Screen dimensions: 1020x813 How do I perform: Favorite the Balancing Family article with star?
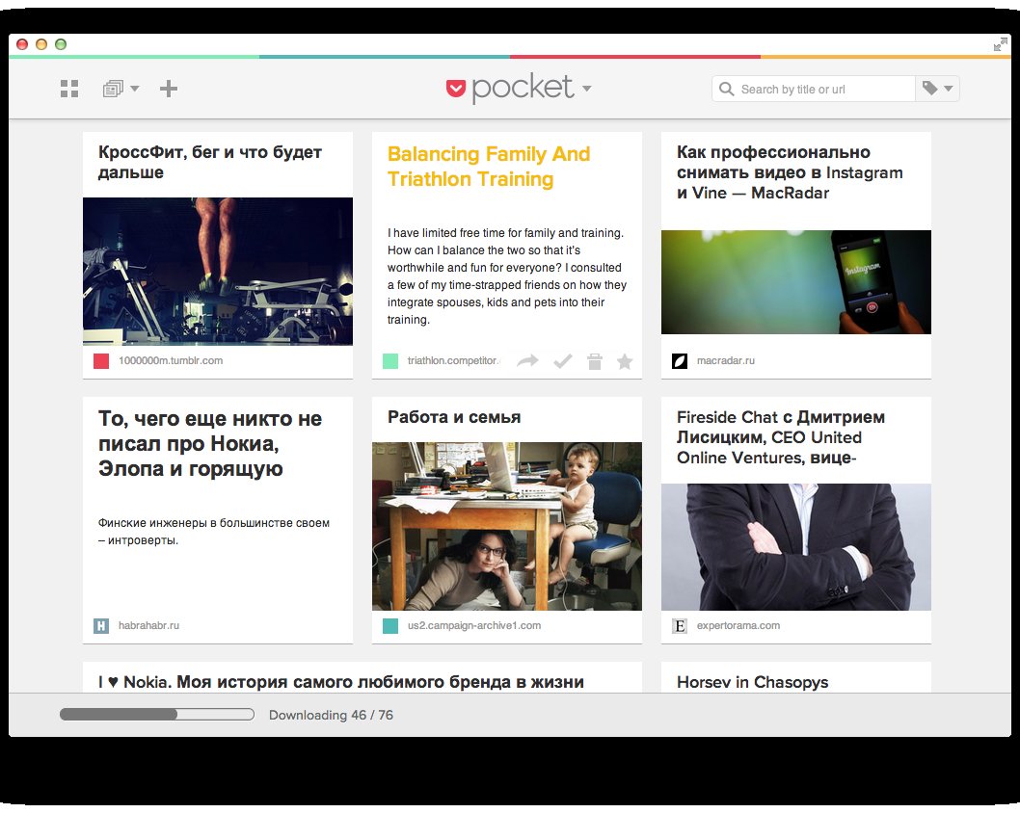pos(625,361)
